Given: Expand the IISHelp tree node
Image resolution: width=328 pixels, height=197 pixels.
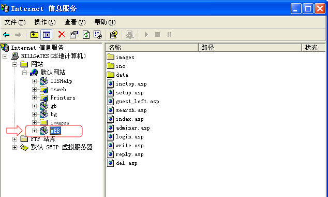Looking at the screenshot, I should [x=34, y=81].
